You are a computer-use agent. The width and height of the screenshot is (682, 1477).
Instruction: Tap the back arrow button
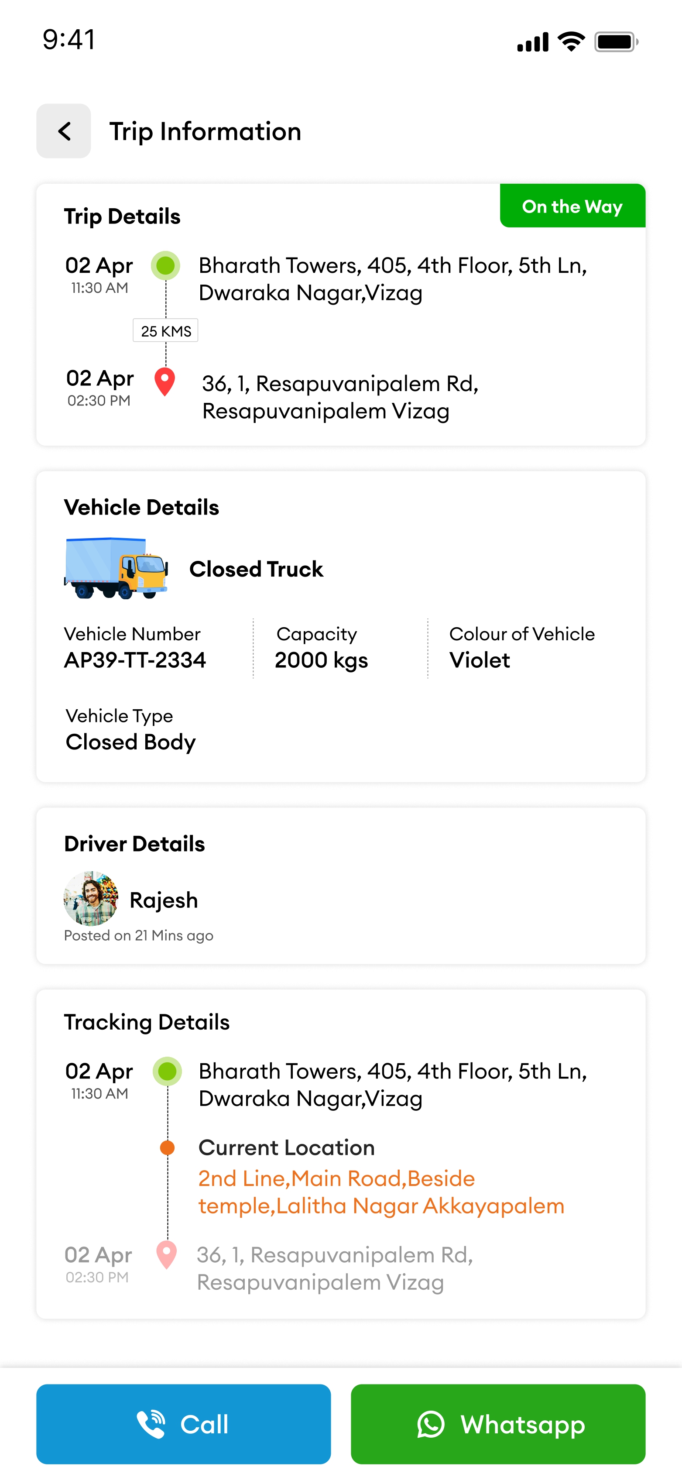64,131
